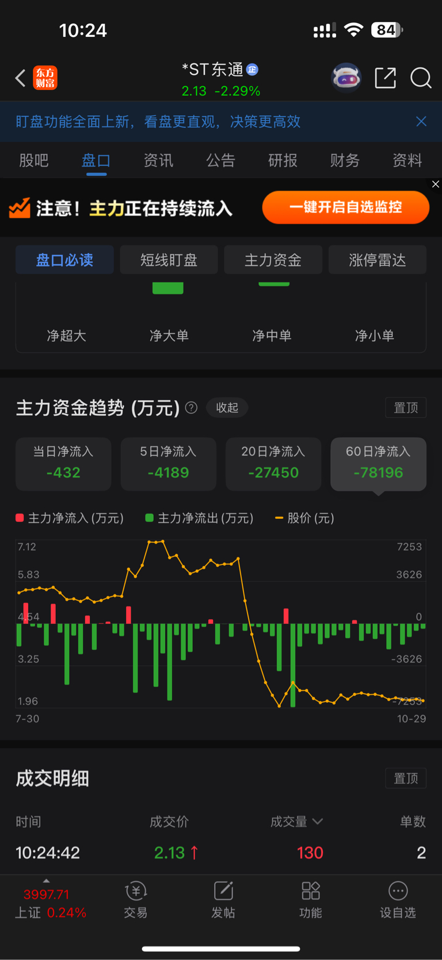Tap the question mark help icon
442x960 pixels.
pyautogui.click(x=192, y=408)
